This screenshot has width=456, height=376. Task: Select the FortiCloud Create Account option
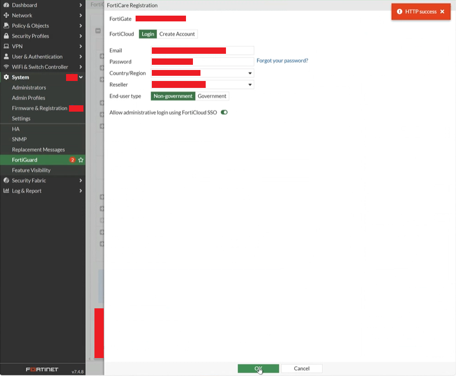pyautogui.click(x=177, y=34)
